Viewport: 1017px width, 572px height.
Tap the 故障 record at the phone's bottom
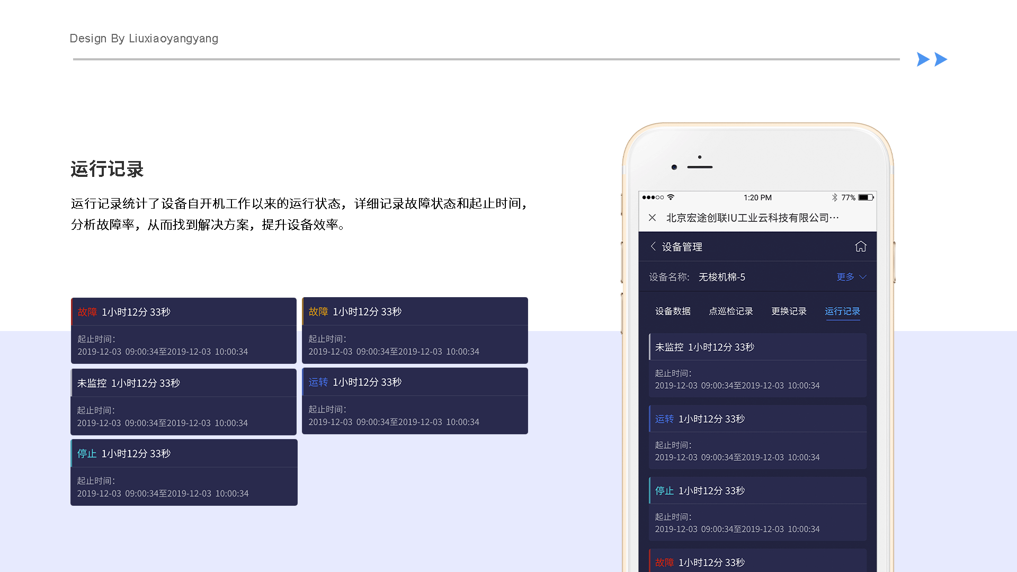tap(757, 560)
